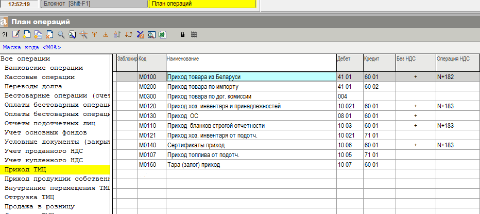Select highlighted 'Приход ТМЦ' tree item
The image size is (480, 214).
(x=55, y=169)
